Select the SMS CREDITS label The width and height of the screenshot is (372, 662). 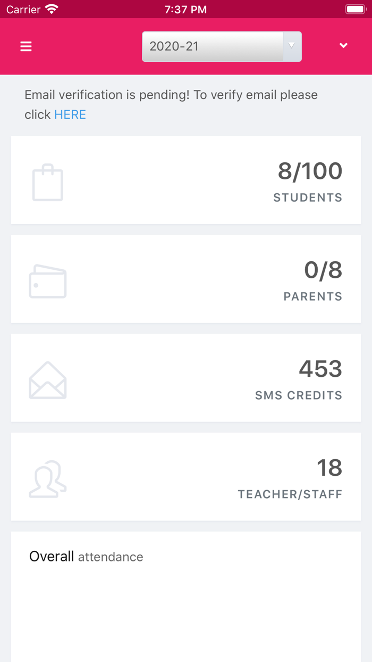(x=298, y=395)
